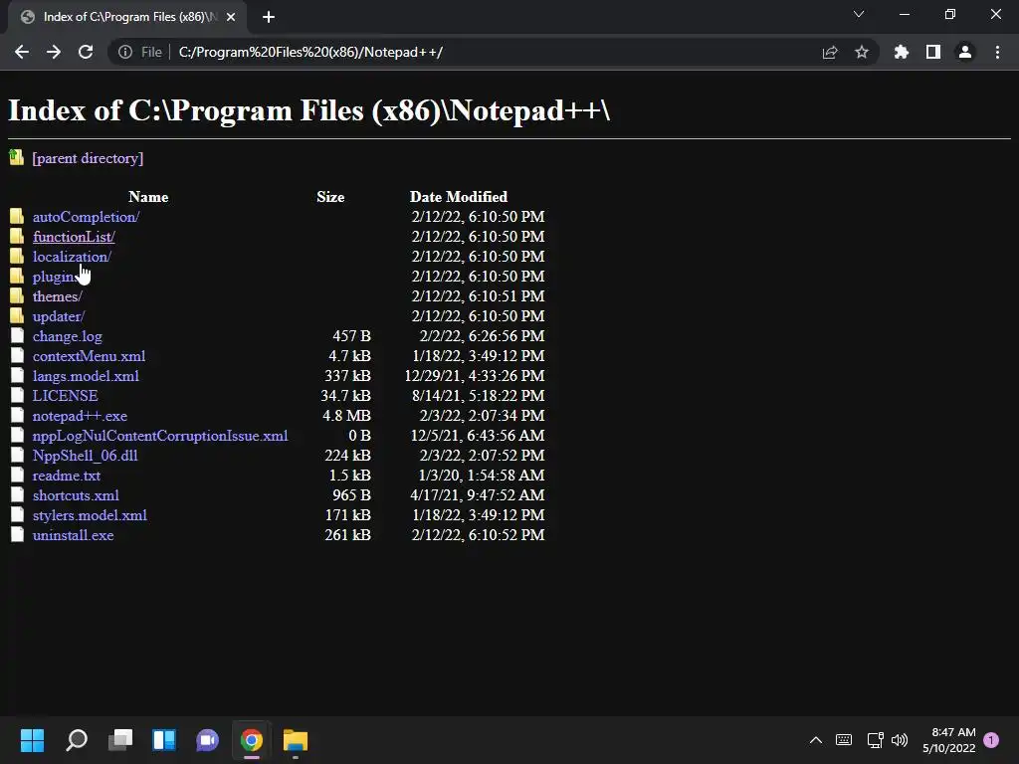Open the Extensions puzzle icon

(901, 52)
